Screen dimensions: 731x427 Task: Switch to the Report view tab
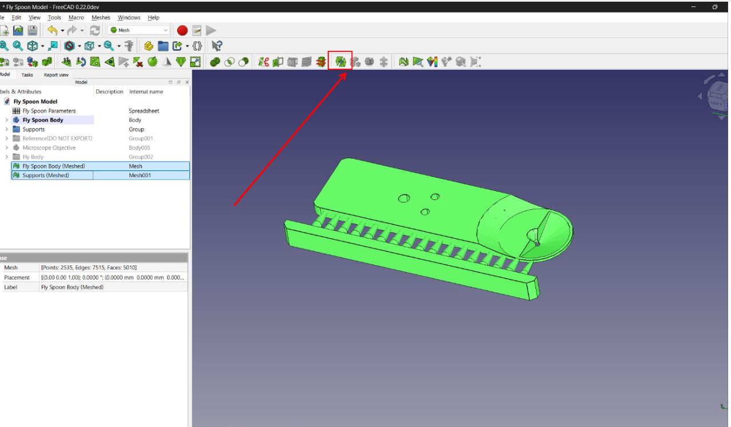tap(56, 75)
